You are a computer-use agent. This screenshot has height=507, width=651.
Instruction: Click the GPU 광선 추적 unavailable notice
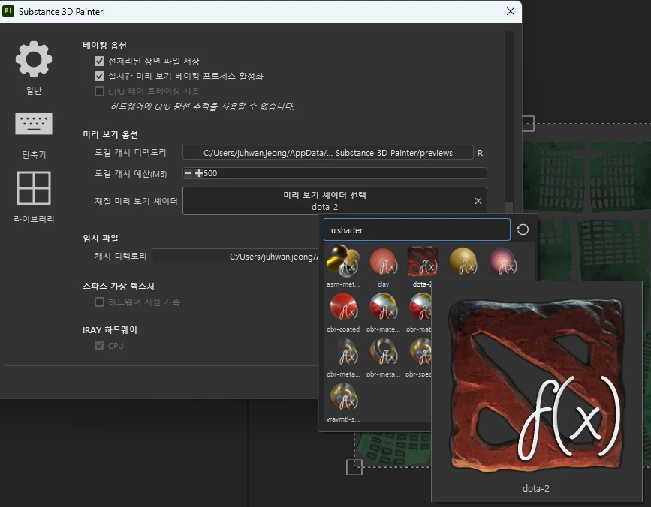(202, 106)
